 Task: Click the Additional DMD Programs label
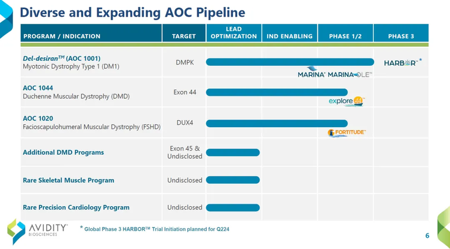pos(63,152)
